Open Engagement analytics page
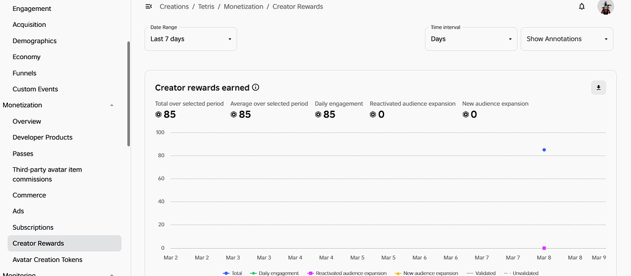The width and height of the screenshot is (631, 276). click(x=32, y=9)
